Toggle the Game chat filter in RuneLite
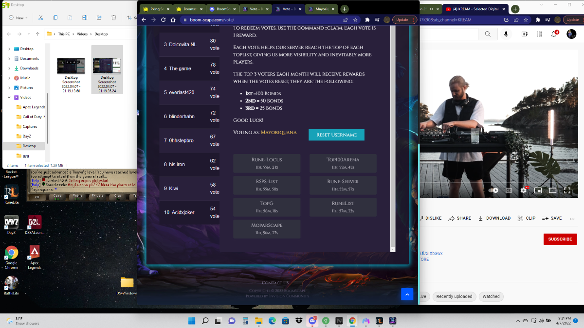This screenshot has height=328, width=584. [x=57, y=197]
